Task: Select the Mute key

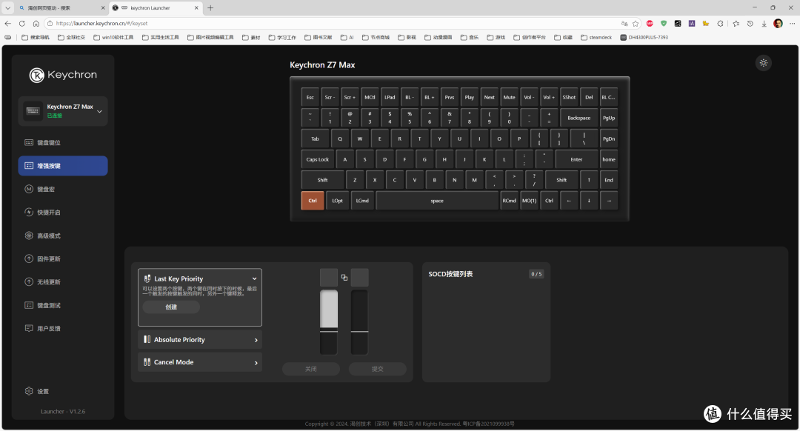Action: 509,97
